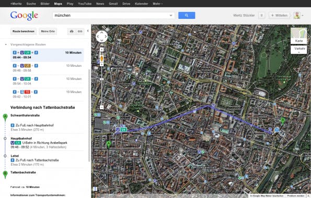
Task: Click the Schwanthalerstraße start step
Action: (x=25, y=115)
